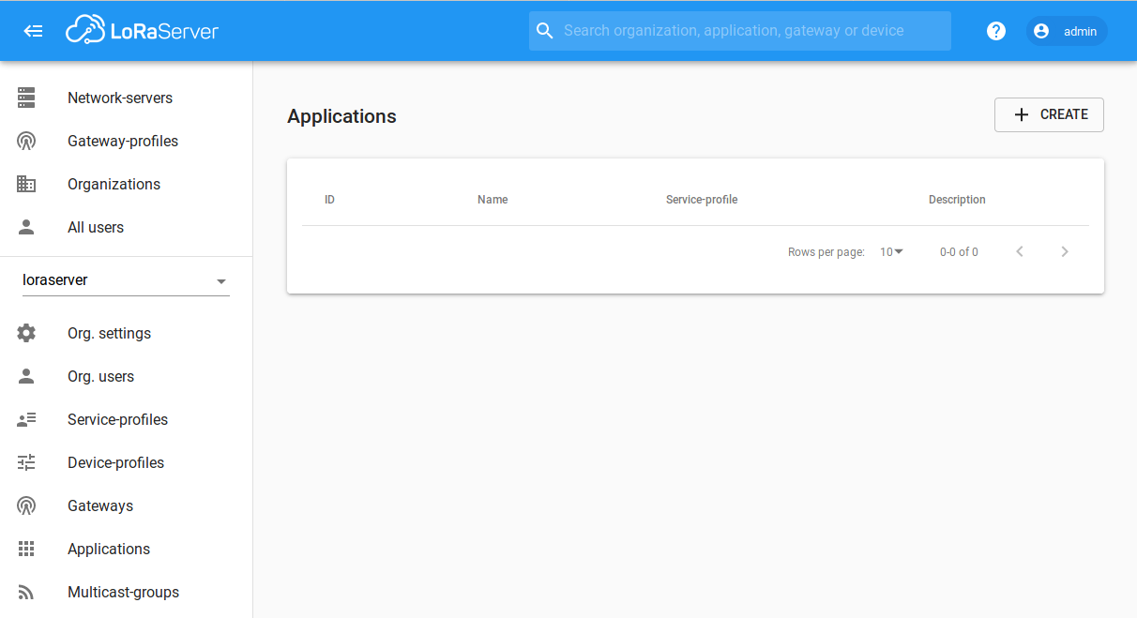Select the Device-profiles sliders icon
Screen dimensions: 1137x618
tap(26, 462)
